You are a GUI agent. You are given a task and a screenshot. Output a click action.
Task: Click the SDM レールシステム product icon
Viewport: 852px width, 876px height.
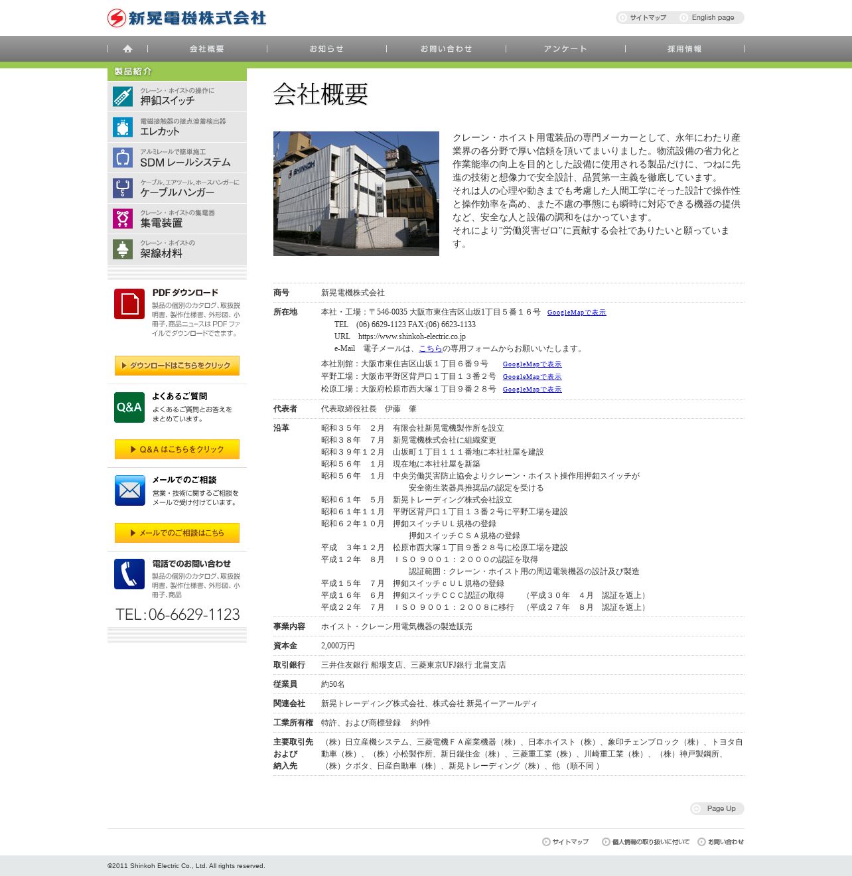click(x=123, y=157)
